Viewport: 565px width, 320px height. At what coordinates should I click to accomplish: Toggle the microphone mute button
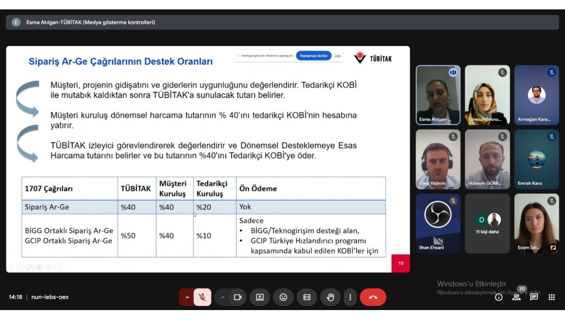point(202,297)
